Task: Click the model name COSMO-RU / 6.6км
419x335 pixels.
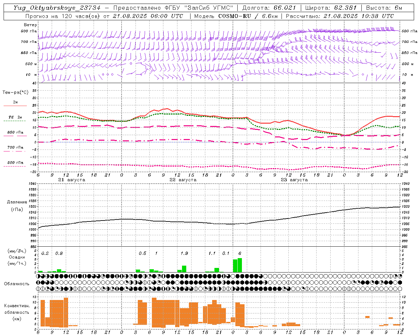Action: coord(248,16)
